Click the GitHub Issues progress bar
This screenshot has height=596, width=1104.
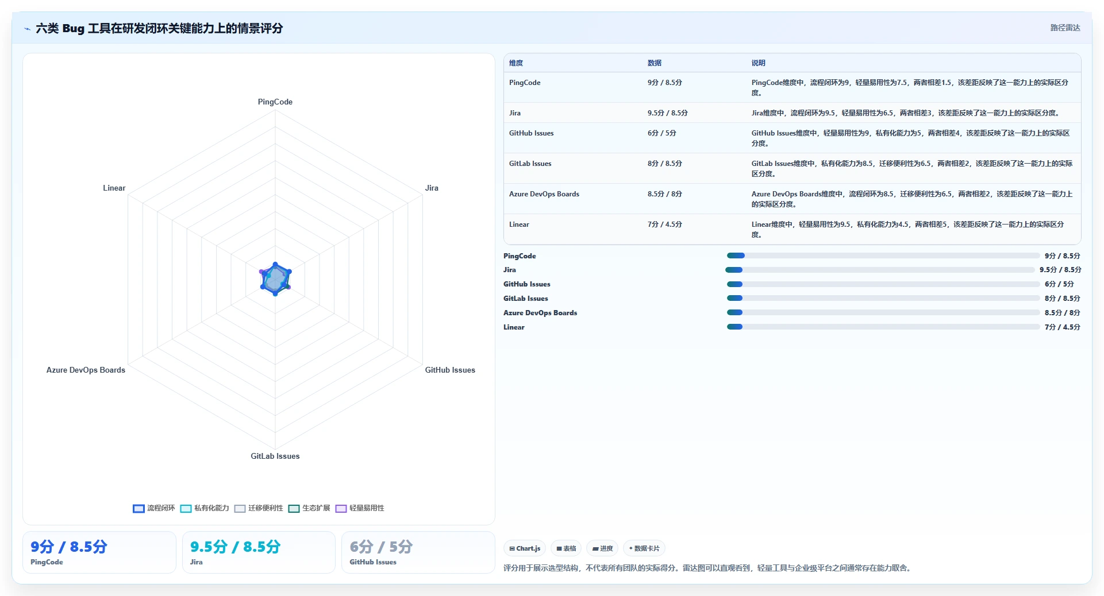click(x=883, y=284)
